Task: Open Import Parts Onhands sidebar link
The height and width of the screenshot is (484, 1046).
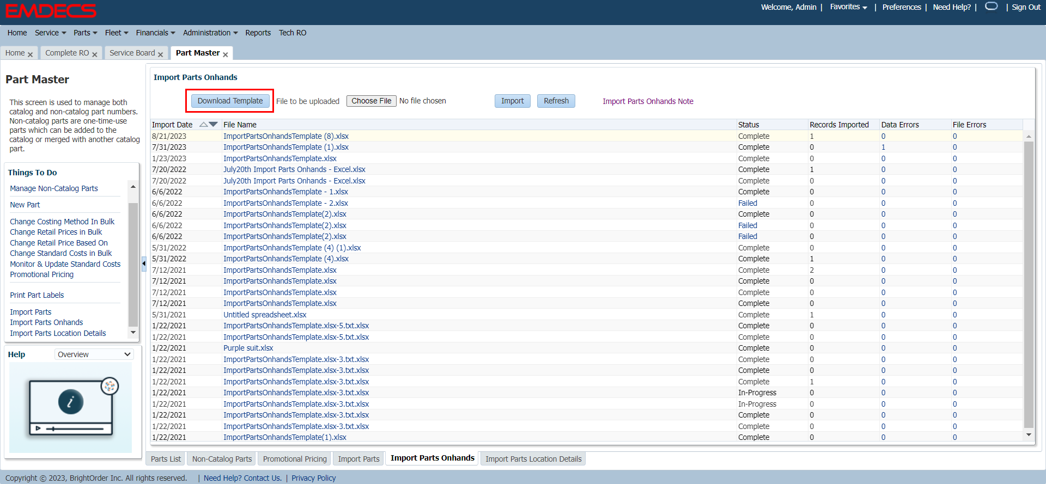Action: coord(46,322)
